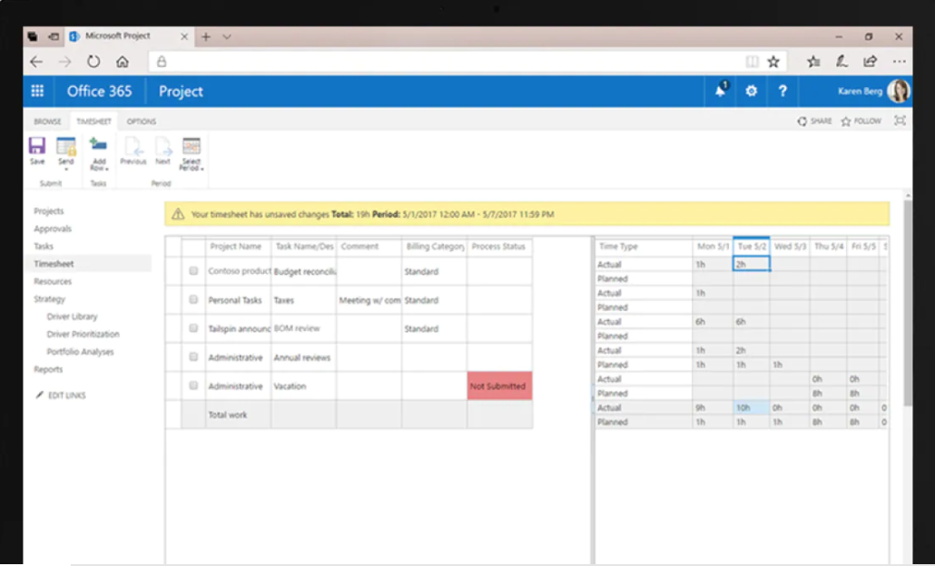Click browser refresh button
This screenshot has height=566, width=935.
tap(93, 62)
